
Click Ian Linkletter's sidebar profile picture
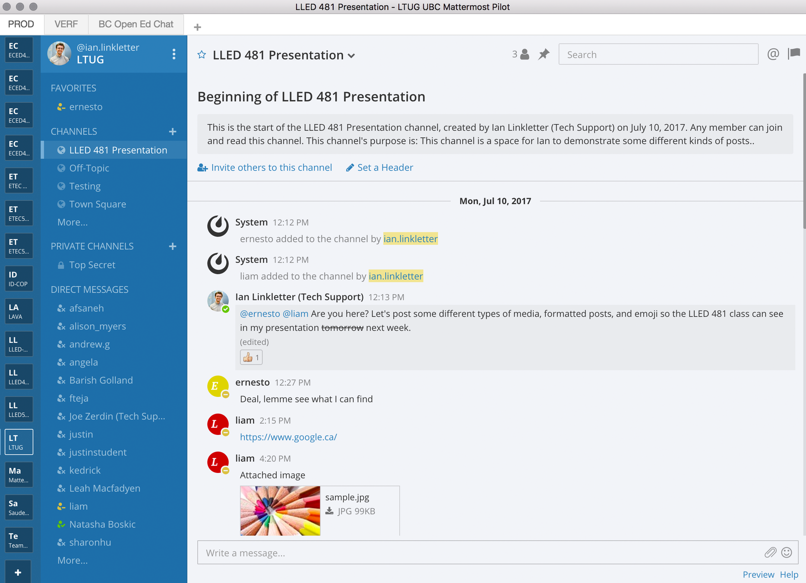[x=60, y=54]
